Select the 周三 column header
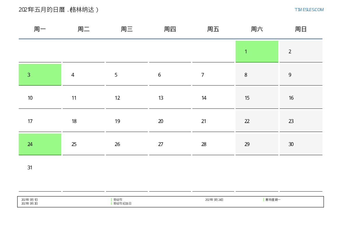This screenshot has width=341, height=241. (127, 29)
